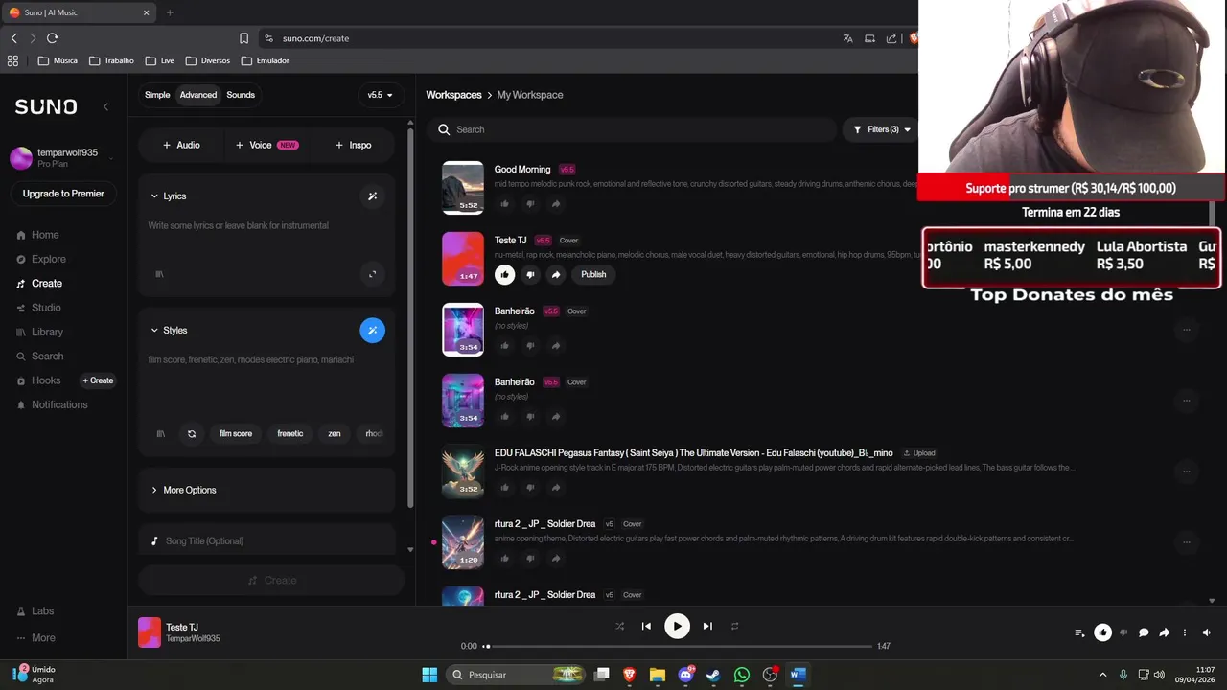Open the temparwolf935 account menu
Screen dimensions: 1227x690
63,158
